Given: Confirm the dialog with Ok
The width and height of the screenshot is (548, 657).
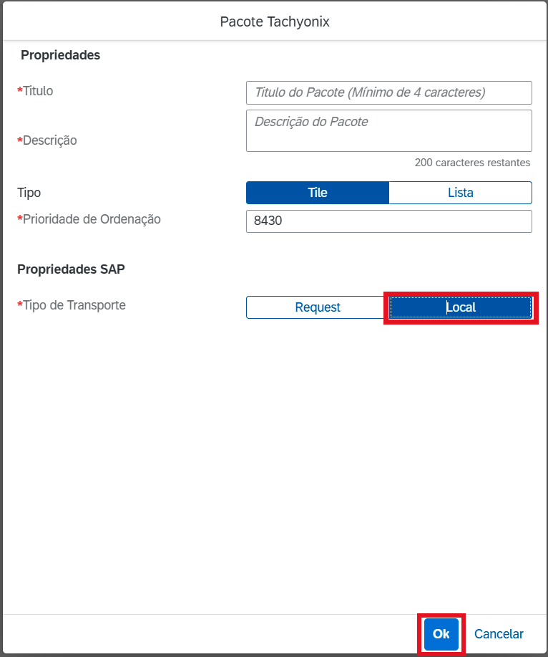Looking at the screenshot, I should (x=441, y=634).
